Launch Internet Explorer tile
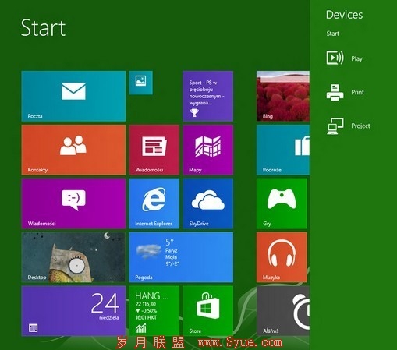Screen dimensions: 397x350 (154, 203)
